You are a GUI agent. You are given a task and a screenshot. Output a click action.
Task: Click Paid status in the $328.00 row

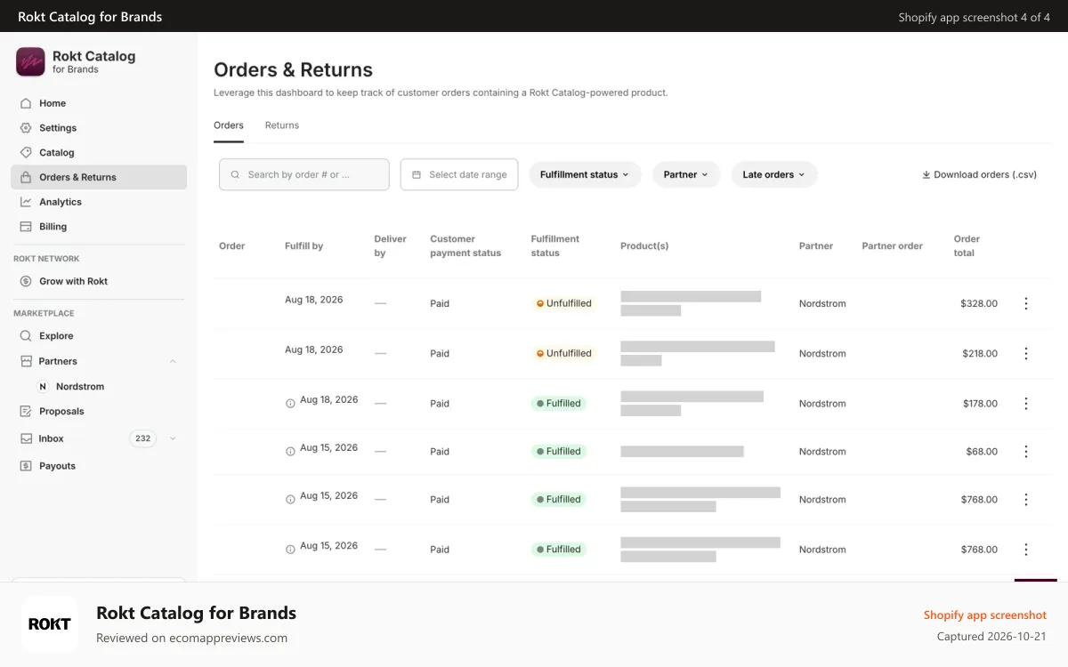(x=440, y=303)
